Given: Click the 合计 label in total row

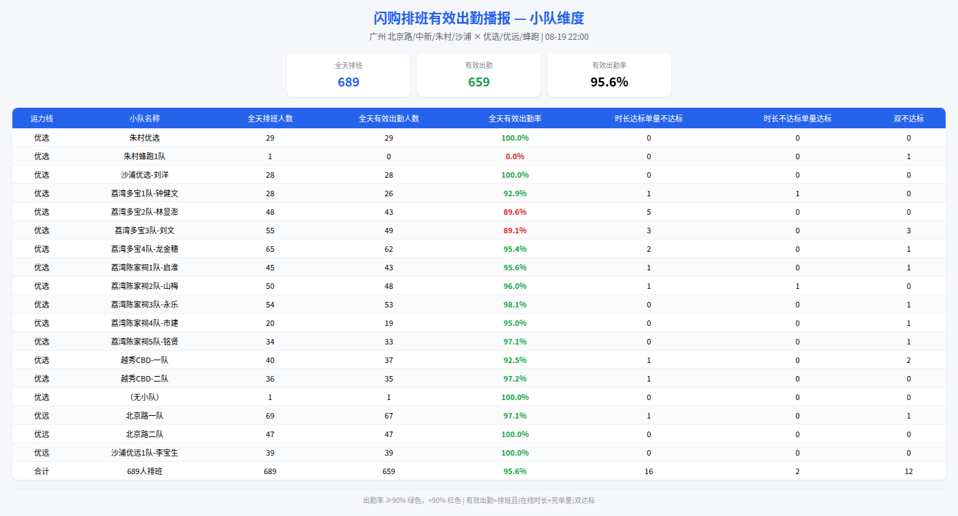Looking at the screenshot, I should pyautogui.click(x=42, y=471).
